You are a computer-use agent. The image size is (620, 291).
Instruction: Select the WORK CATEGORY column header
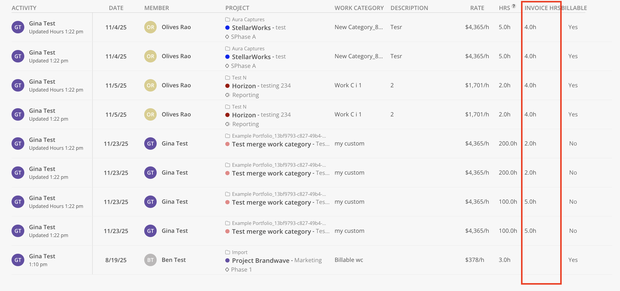click(x=359, y=8)
